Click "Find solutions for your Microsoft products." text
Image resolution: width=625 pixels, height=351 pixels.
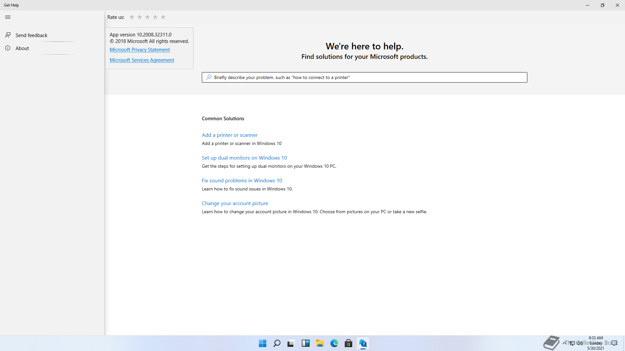click(364, 57)
